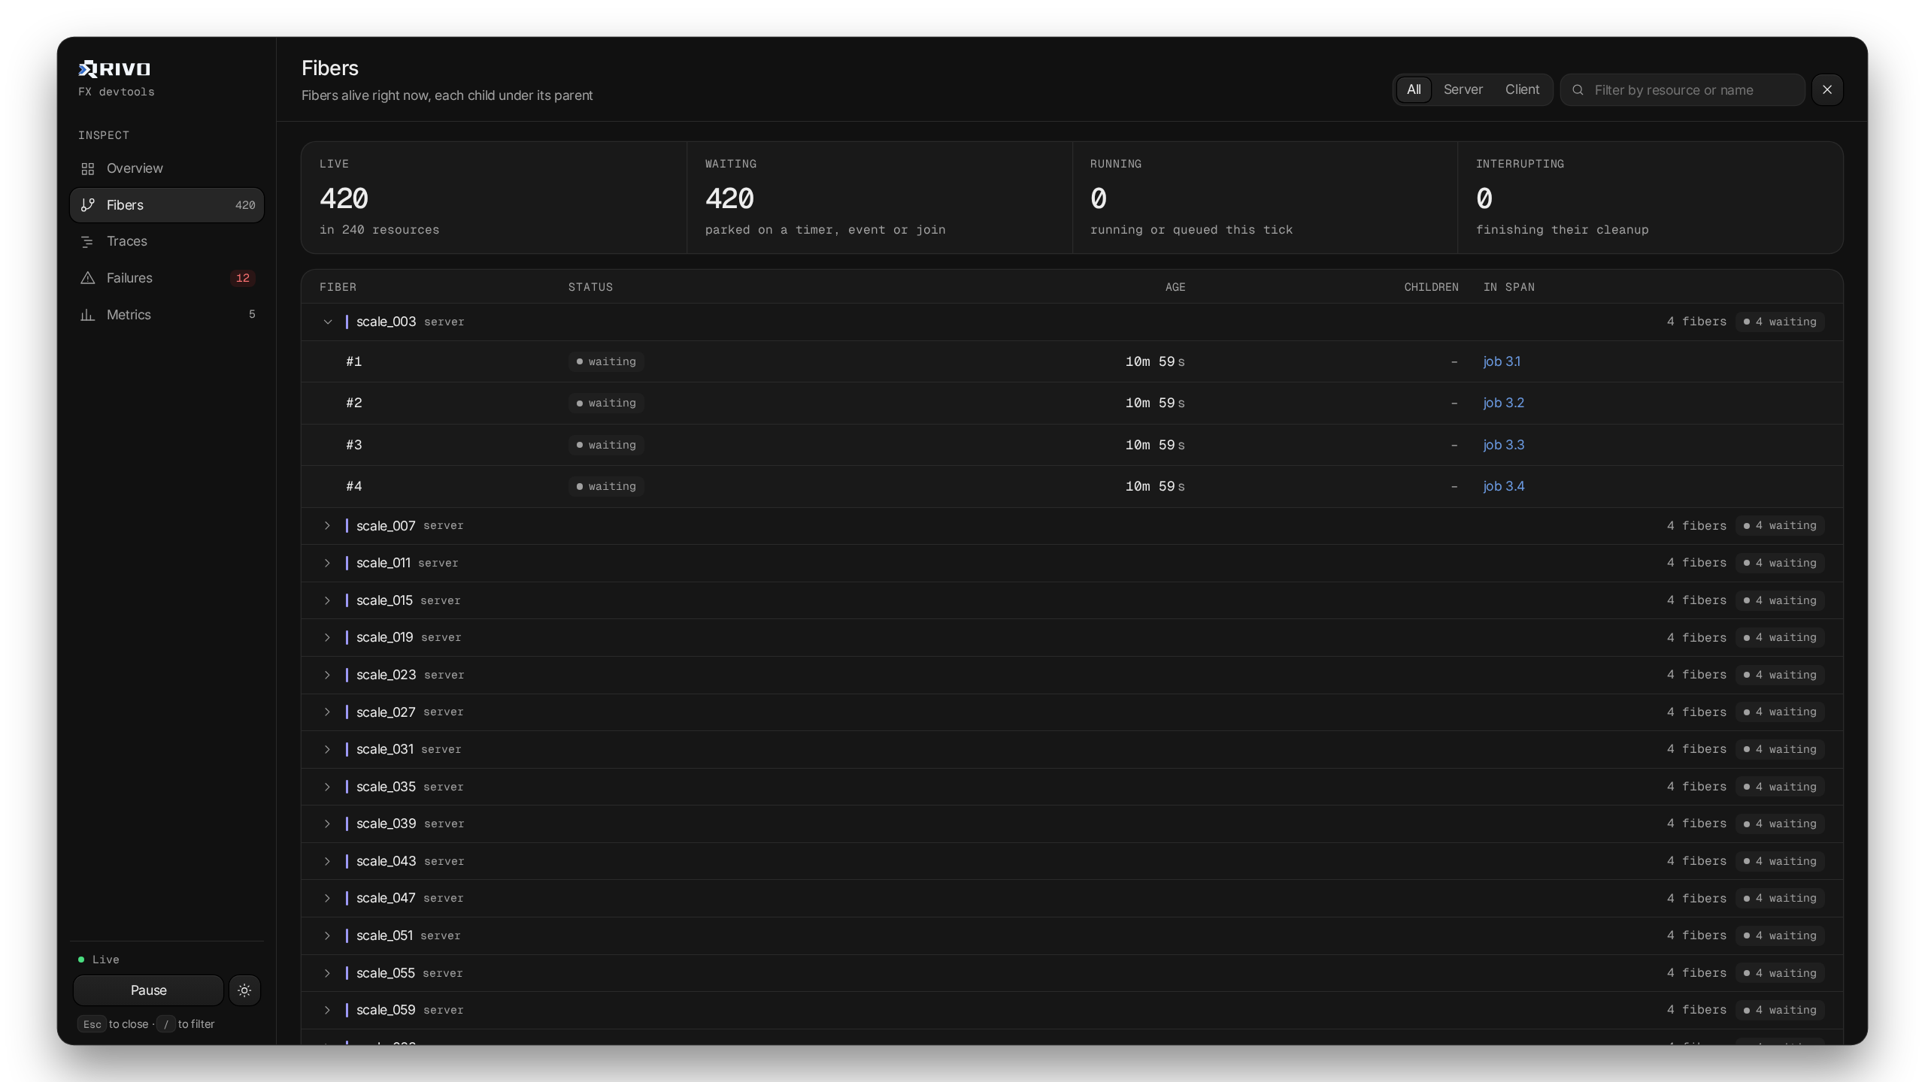Click the red 12 failures badge

tap(243, 278)
